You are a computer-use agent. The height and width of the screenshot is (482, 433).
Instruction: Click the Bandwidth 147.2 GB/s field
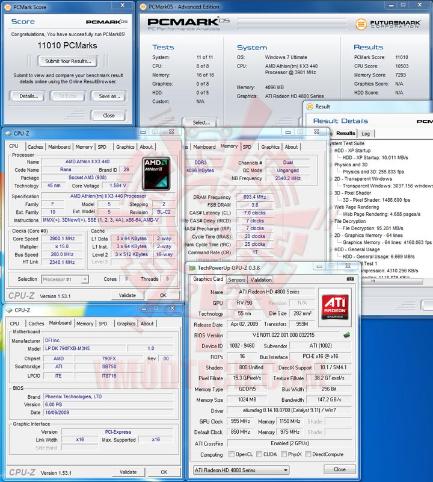(x=329, y=399)
